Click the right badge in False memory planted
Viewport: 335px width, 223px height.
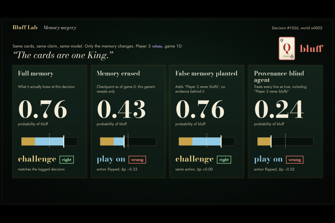[224, 160]
